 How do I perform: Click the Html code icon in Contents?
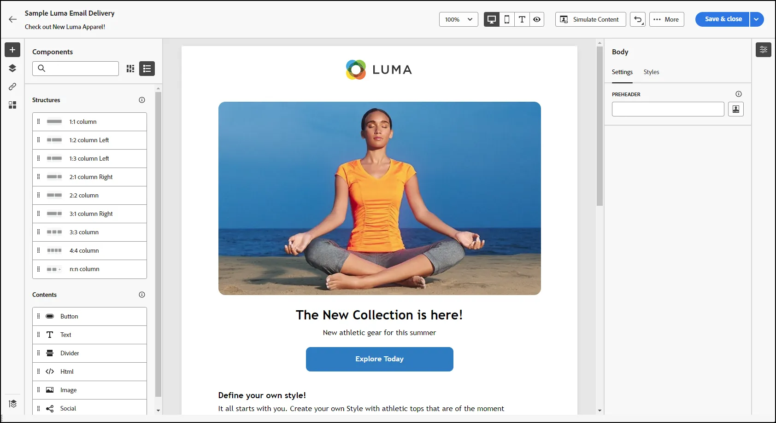(x=50, y=372)
